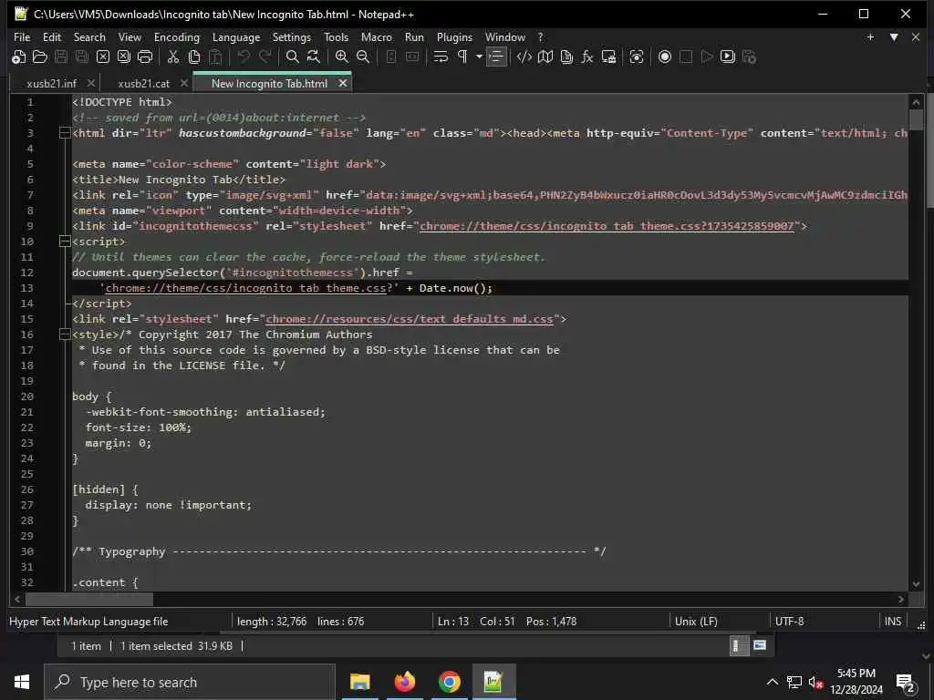This screenshot has width=934, height=700.
Task: Click the incognito_tab_theme.css link on line 9
Action: [607, 226]
